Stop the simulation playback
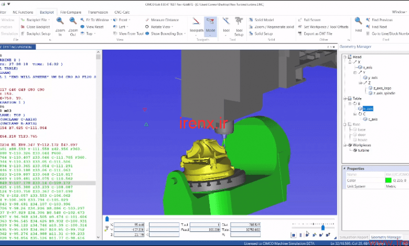This screenshot has height=246, width=409. pyautogui.click(x=294, y=235)
